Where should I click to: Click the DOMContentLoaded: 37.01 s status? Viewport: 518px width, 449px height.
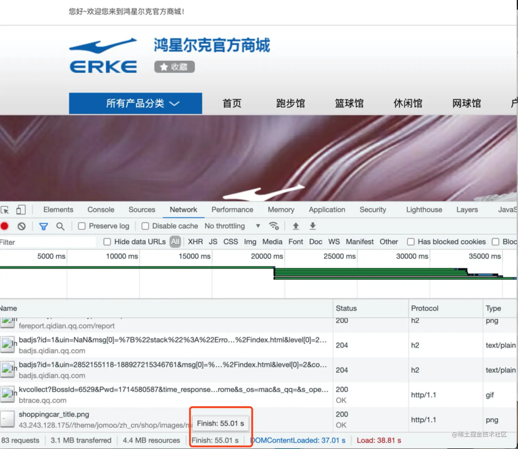297,440
